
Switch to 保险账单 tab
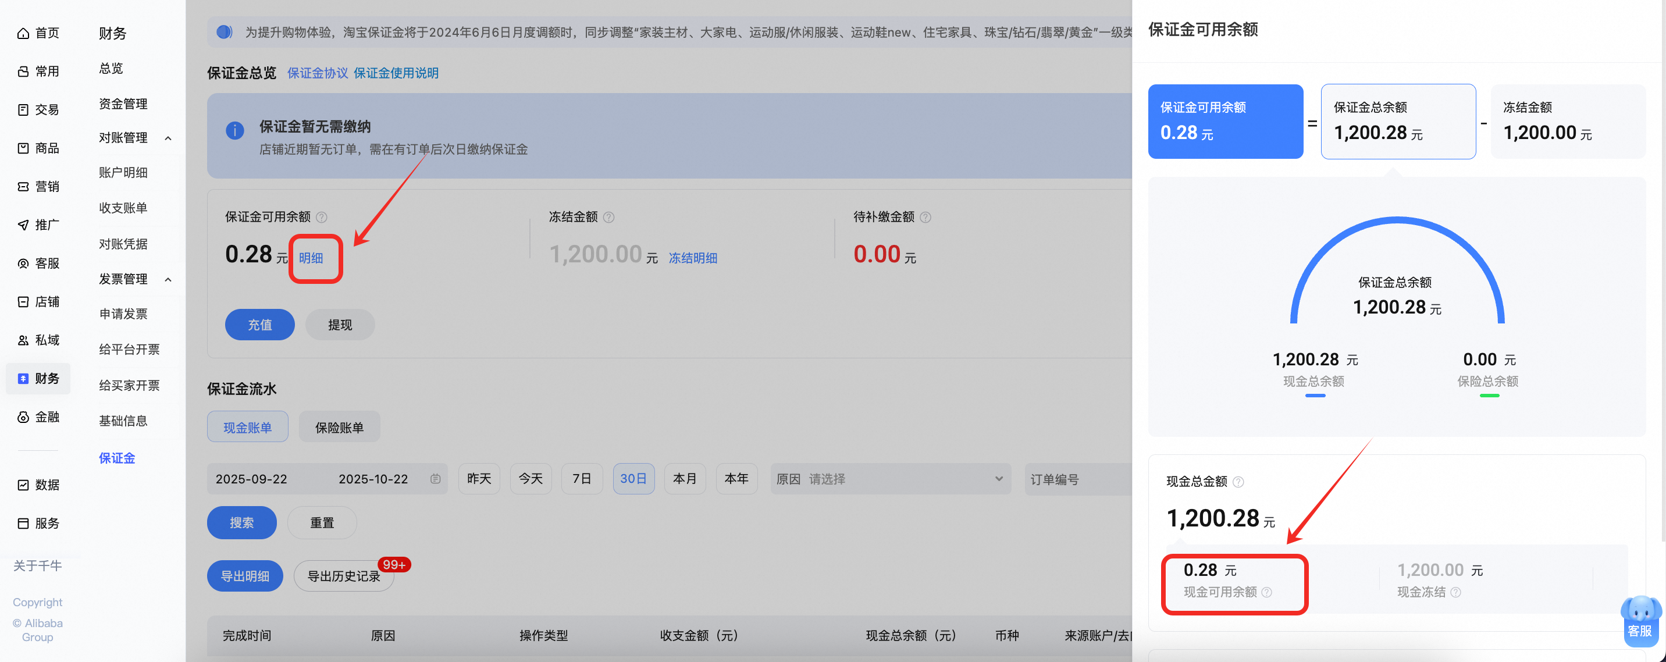pos(340,428)
